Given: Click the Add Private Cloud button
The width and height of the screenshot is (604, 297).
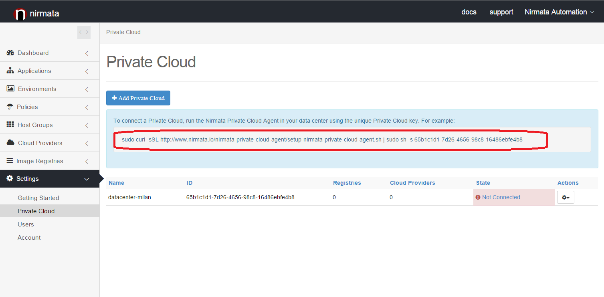Looking at the screenshot, I should [138, 98].
